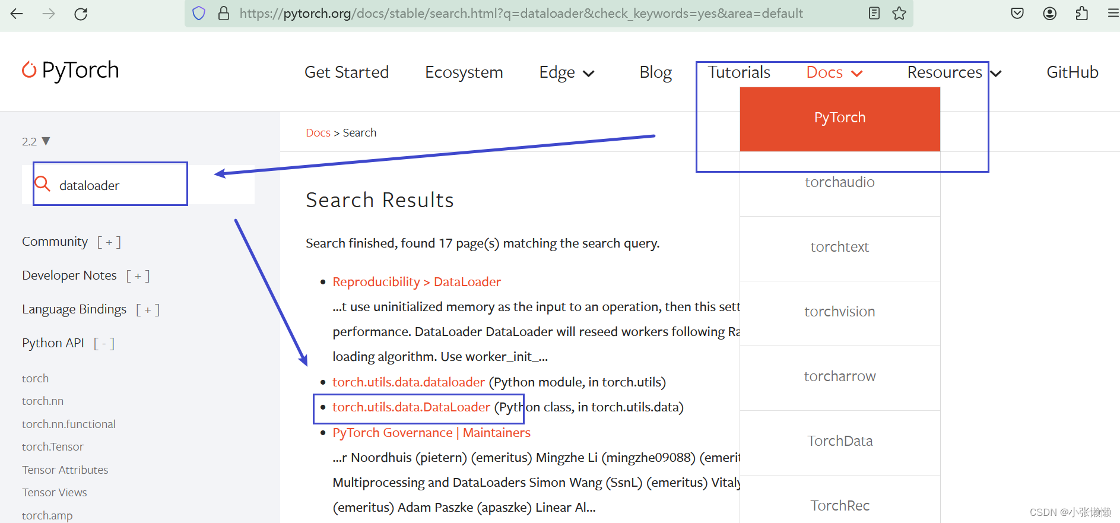Click the browser forward arrow
1120x523 pixels.
point(49,14)
